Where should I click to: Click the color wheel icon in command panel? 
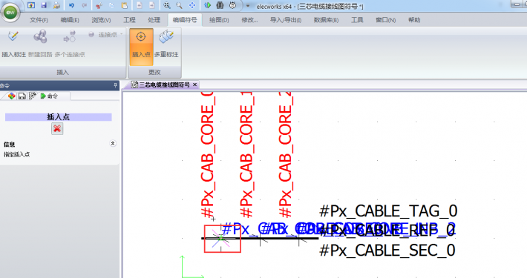(x=12, y=96)
